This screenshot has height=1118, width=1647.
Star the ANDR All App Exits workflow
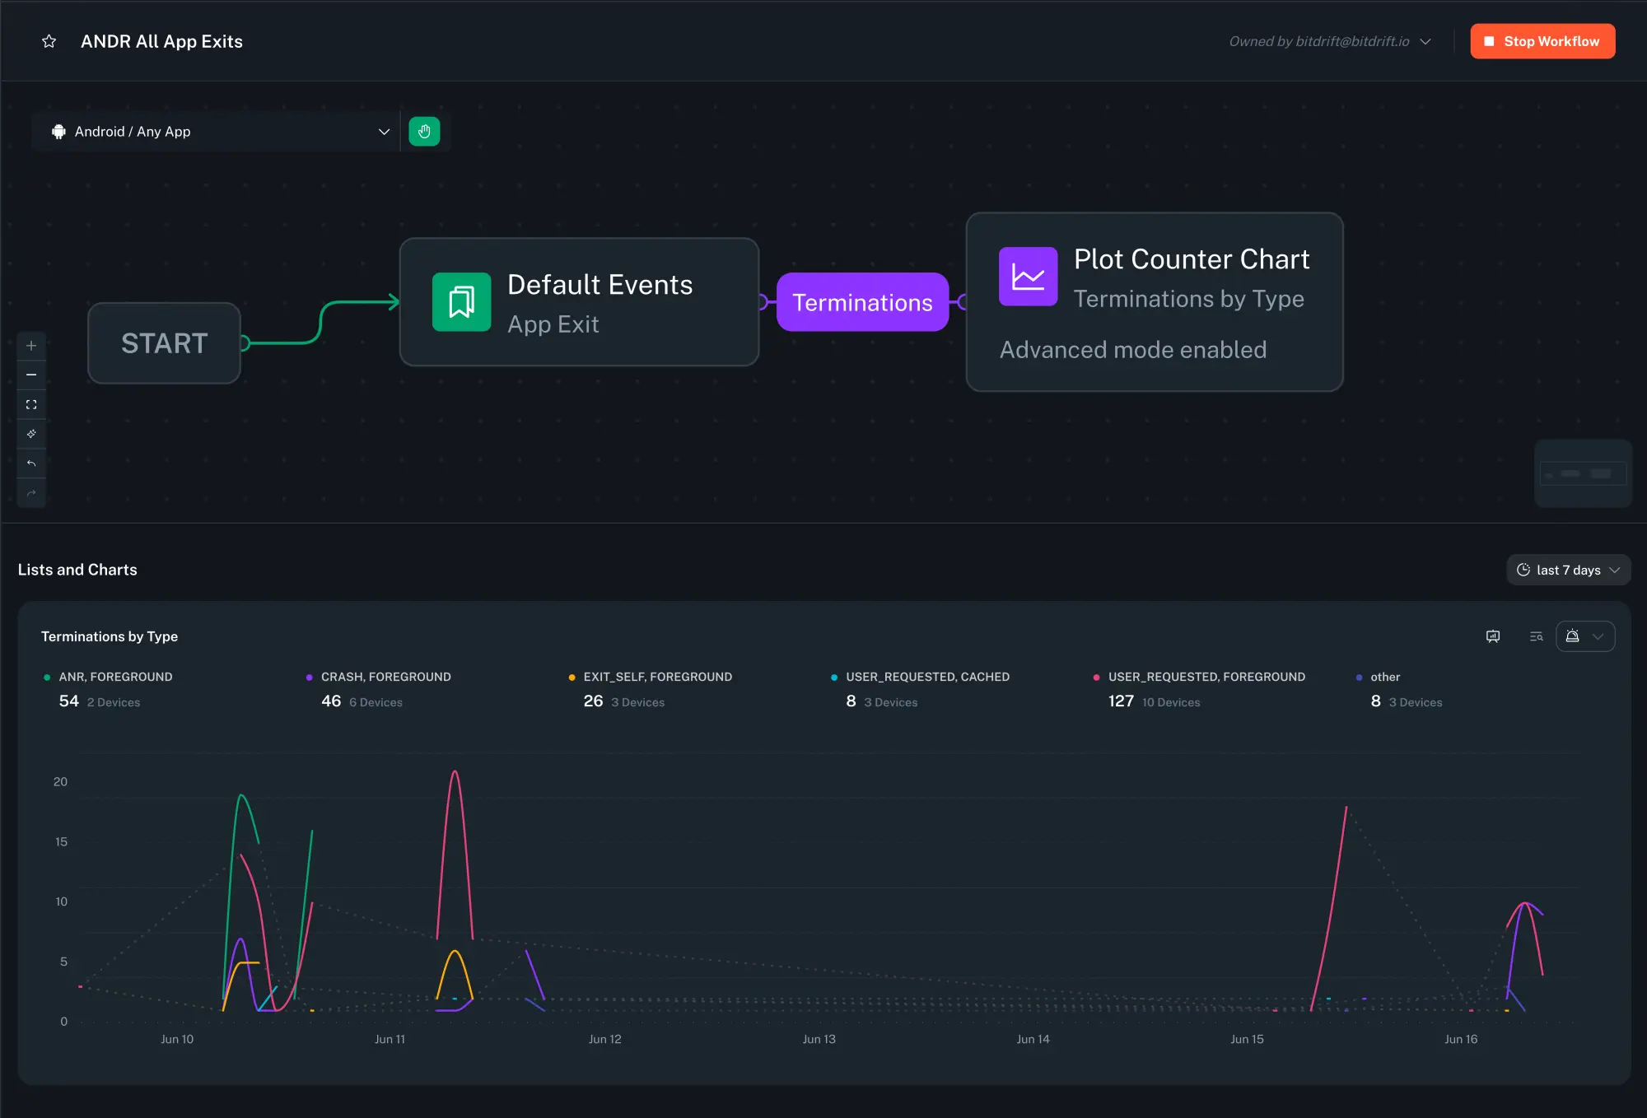[x=49, y=41]
